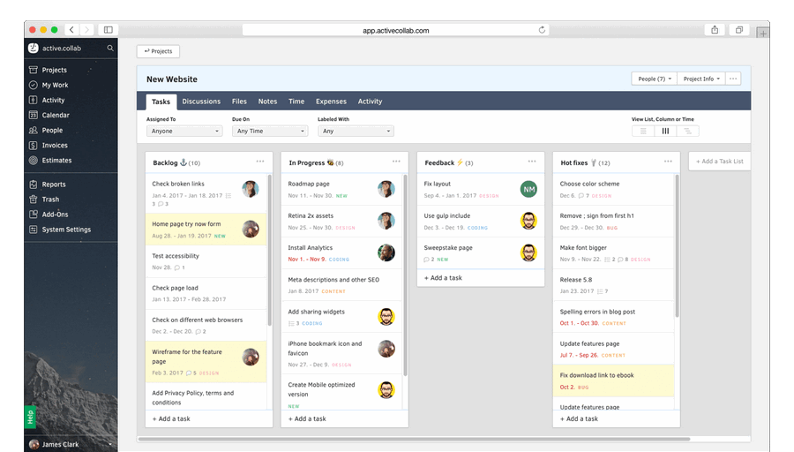Switch to the Notes tab
The height and width of the screenshot is (452, 794).
(x=267, y=102)
